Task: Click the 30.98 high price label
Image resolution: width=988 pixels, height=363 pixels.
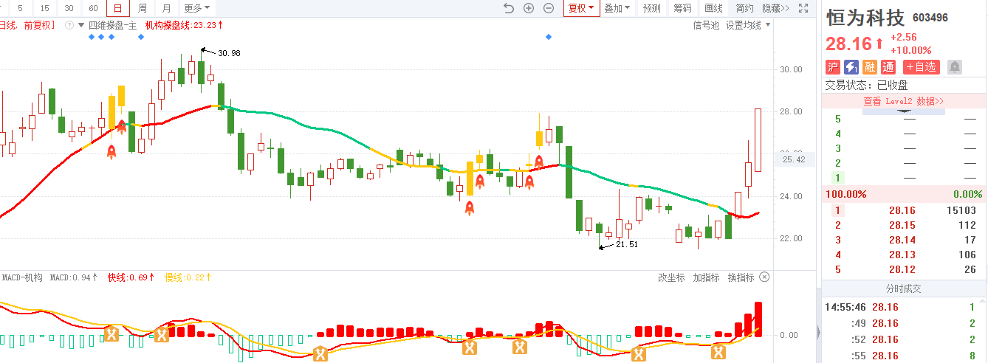Action: click(x=229, y=53)
